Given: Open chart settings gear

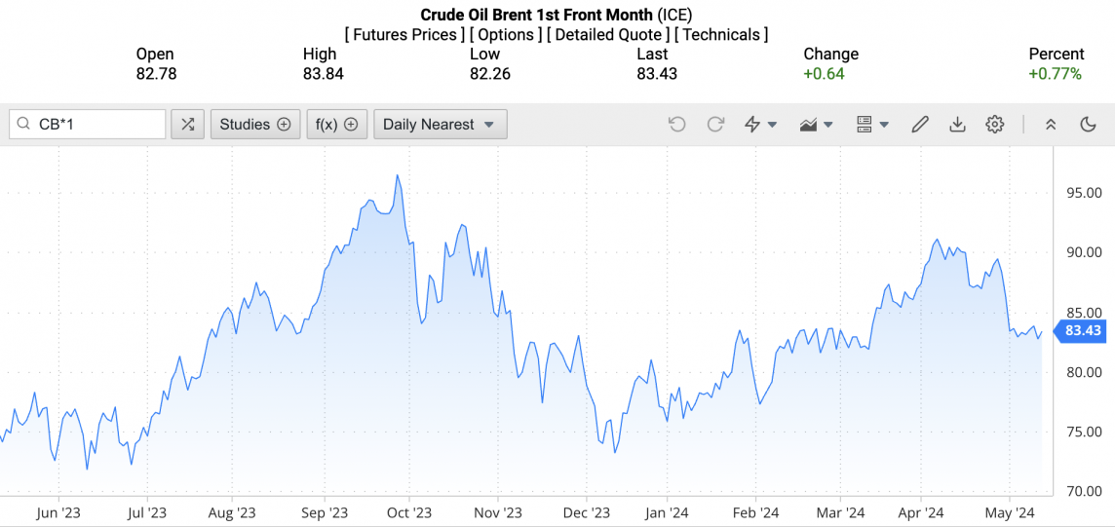Looking at the screenshot, I should (x=994, y=124).
